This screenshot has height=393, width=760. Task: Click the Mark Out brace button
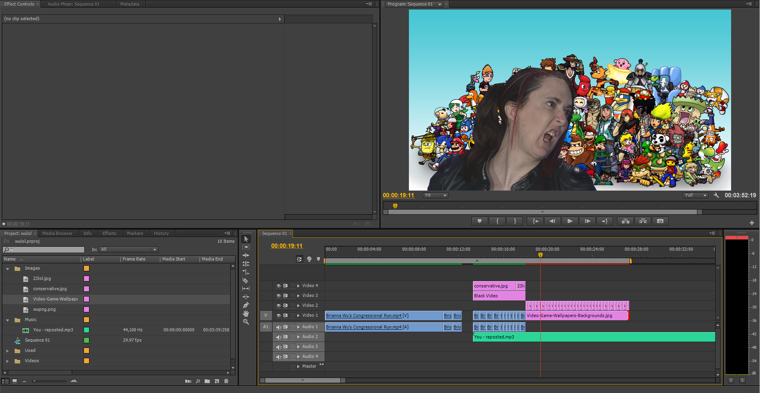point(515,221)
